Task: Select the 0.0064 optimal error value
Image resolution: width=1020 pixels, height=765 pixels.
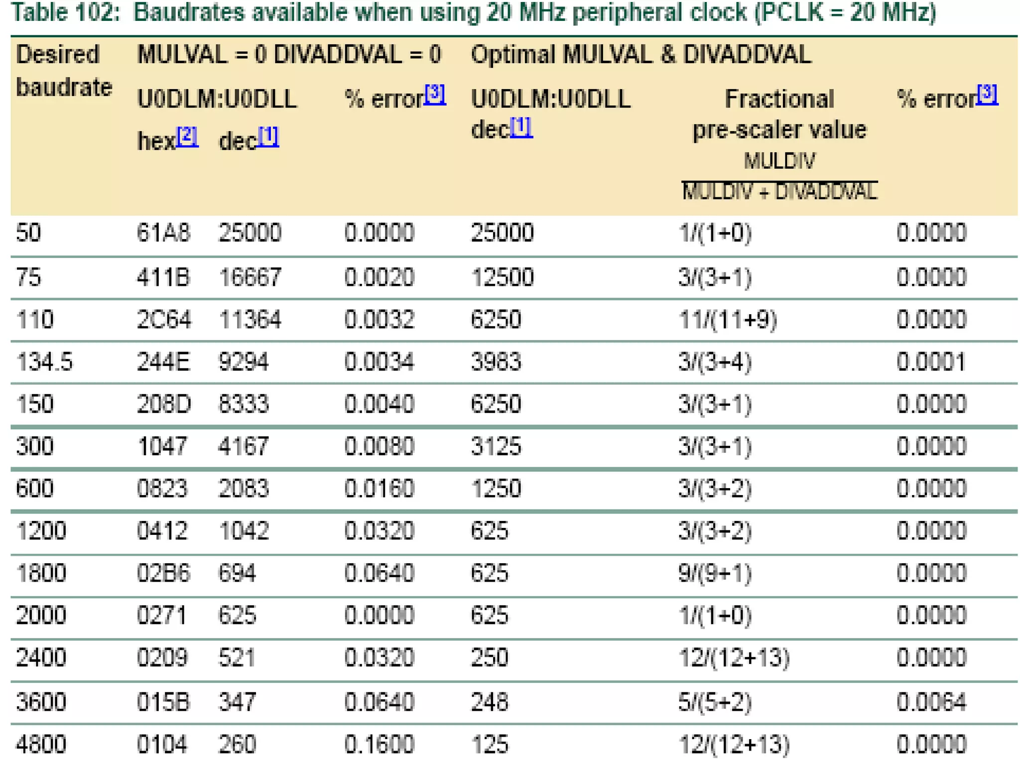Action: coord(931,702)
